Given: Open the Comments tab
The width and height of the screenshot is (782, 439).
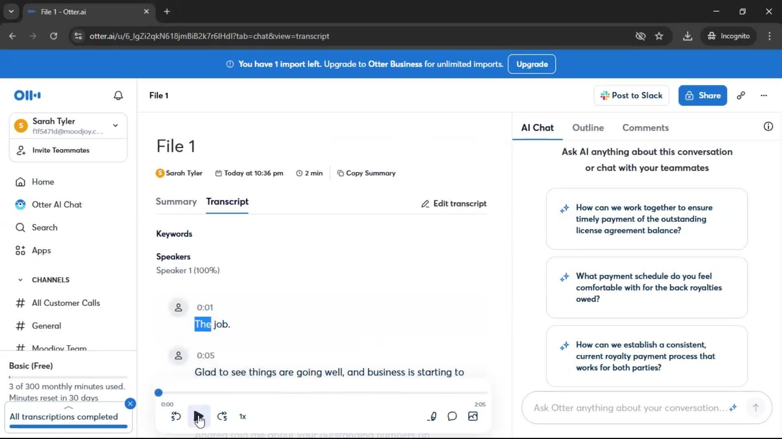Looking at the screenshot, I should pos(646,128).
